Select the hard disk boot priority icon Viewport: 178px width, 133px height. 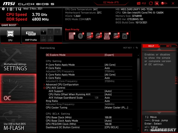(x=72, y=36)
